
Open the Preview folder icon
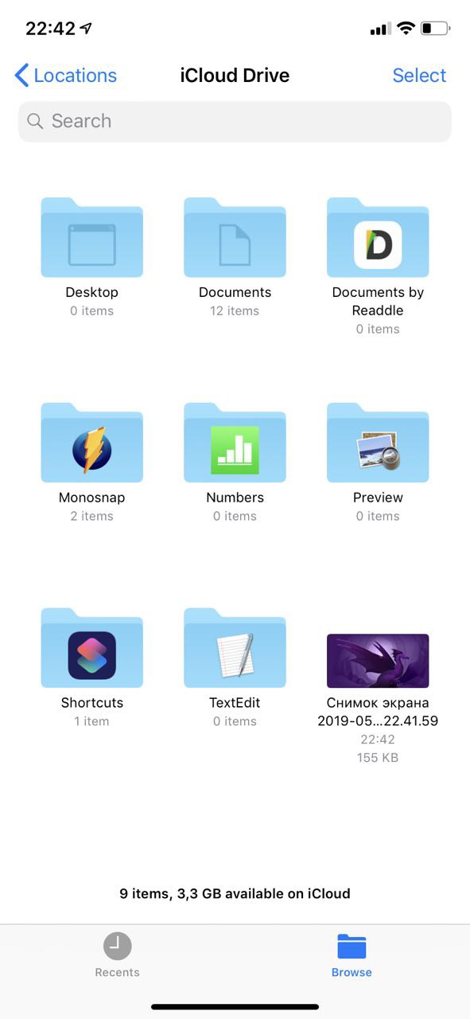coord(378,443)
